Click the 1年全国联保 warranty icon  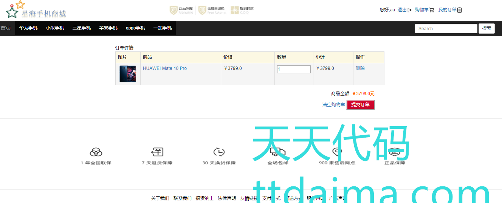coord(96,152)
